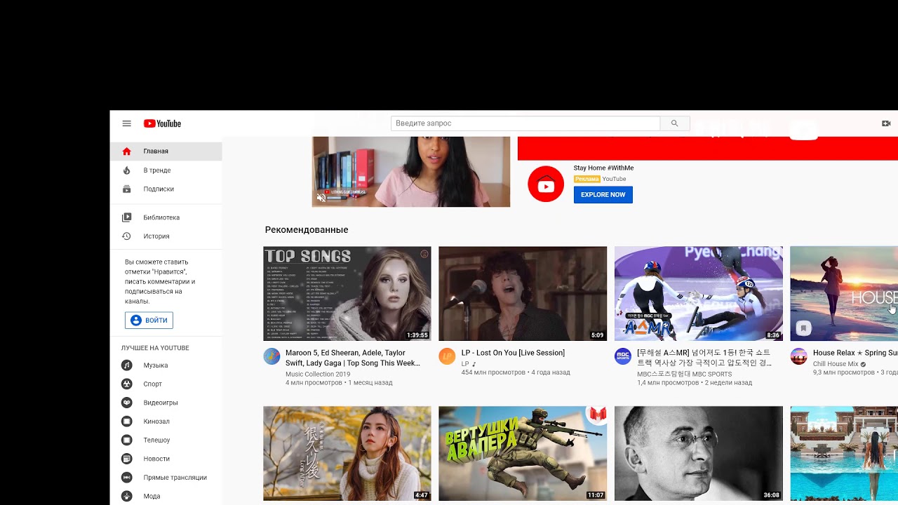Open the promoted video with woman thumbnail
Viewport: 898px width, 505px height.
411,172
